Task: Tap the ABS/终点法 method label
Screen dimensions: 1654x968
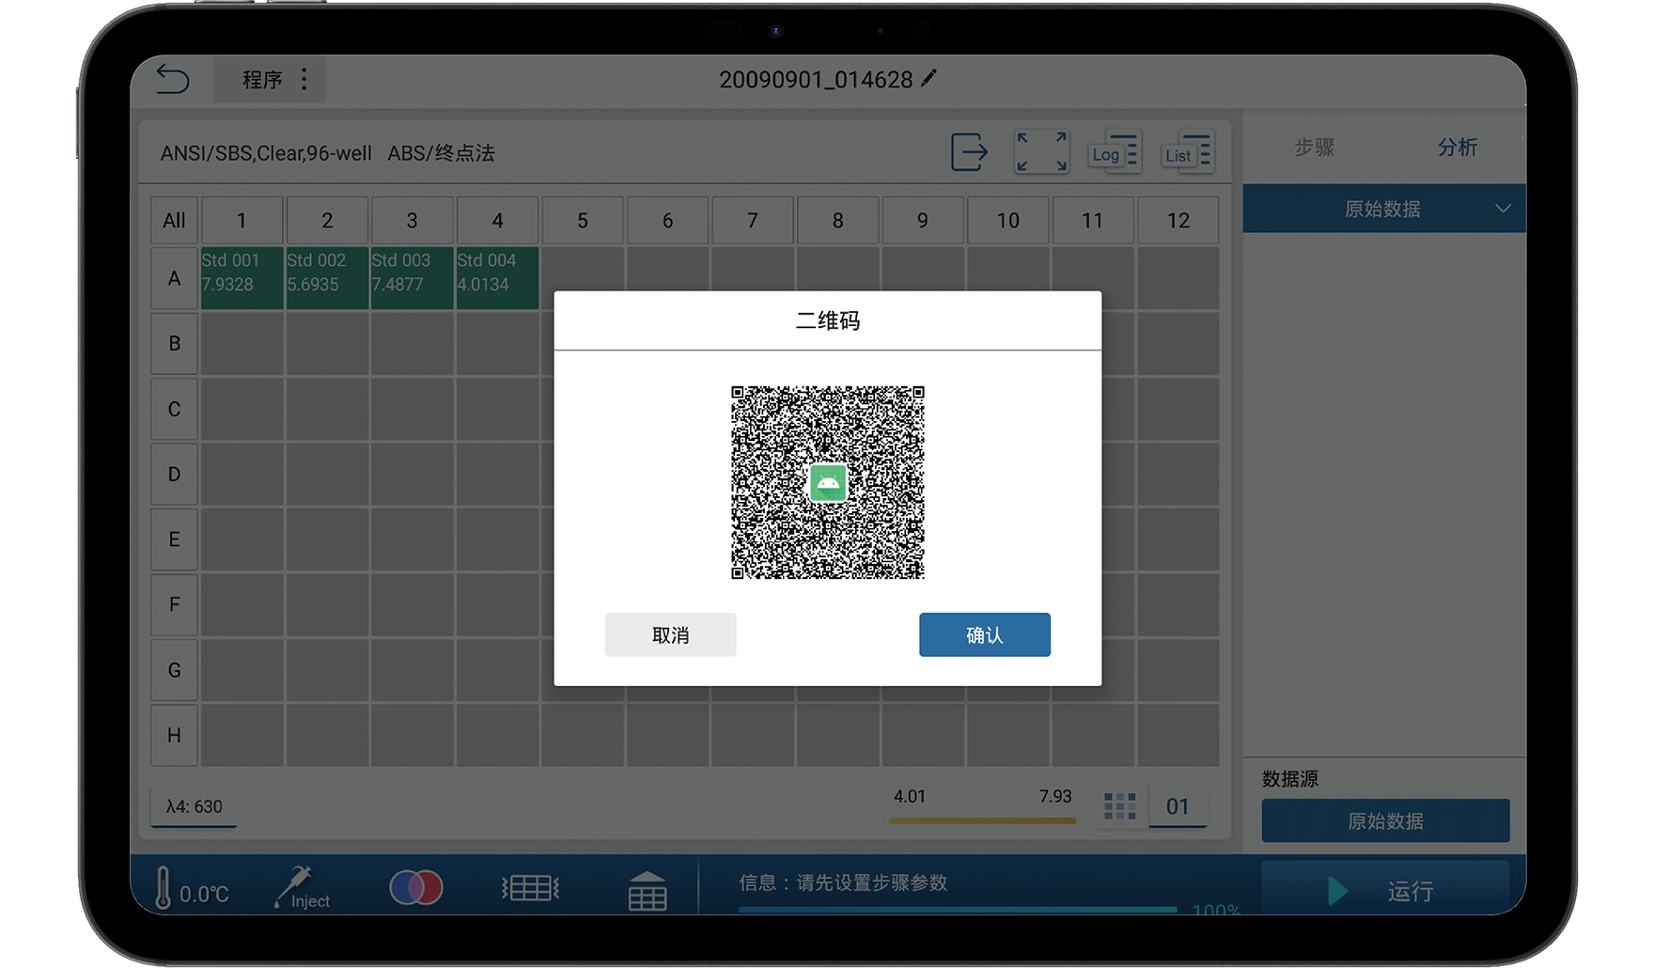Action: [441, 153]
